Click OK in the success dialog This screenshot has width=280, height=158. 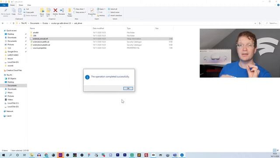[128, 88]
